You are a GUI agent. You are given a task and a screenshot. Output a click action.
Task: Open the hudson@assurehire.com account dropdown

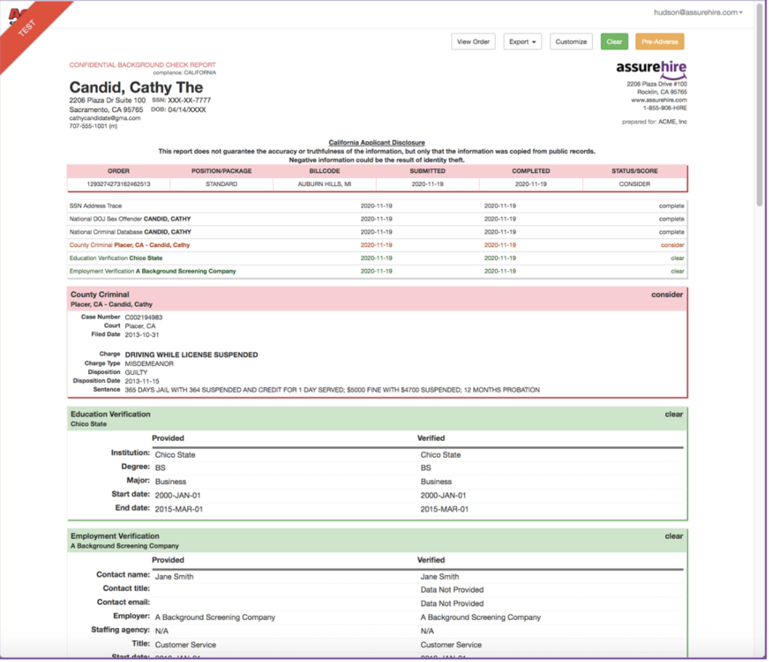point(698,12)
